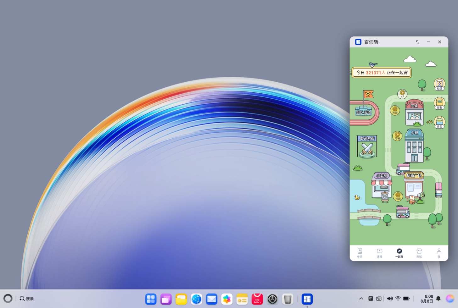Image resolution: width=458 pixels, height=308 pixels.
Task: Switch to the 单词 tab
Action: [360, 253]
